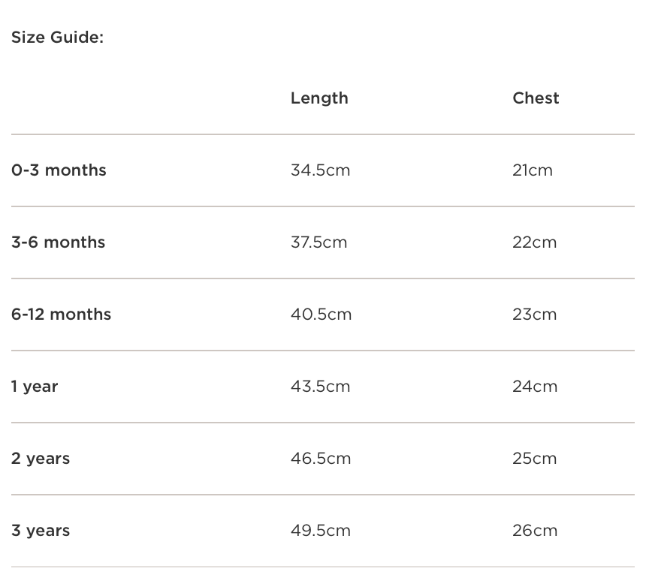Click the 40.5cm length value
Image resolution: width=652 pixels, height=581 pixels.
[x=321, y=315]
